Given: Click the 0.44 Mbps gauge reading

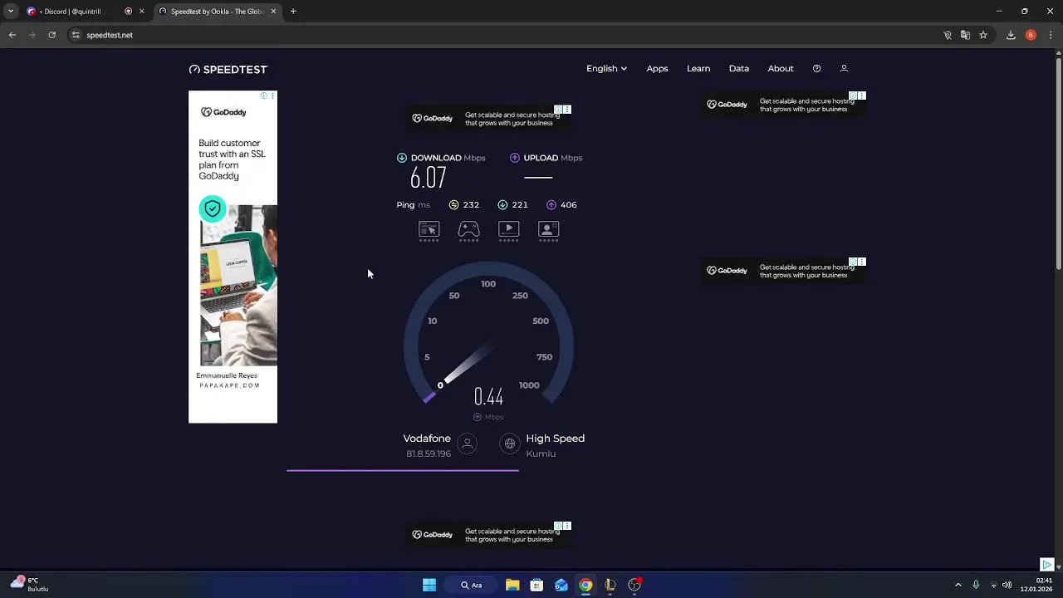Looking at the screenshot, I should (x=488, y=397).
